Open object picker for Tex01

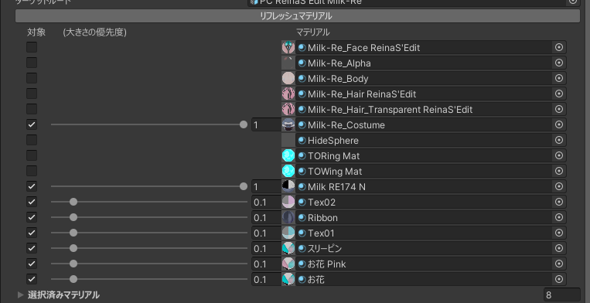[x=559, y=233]
